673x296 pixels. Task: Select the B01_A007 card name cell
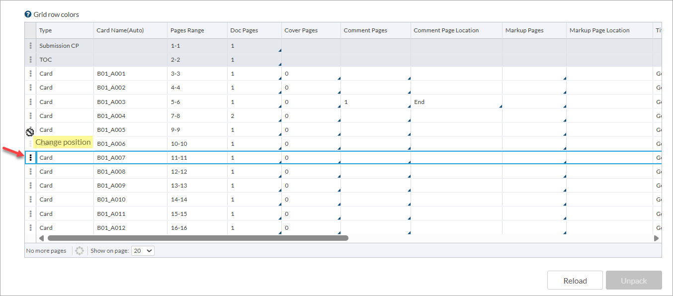click(130, 158)
